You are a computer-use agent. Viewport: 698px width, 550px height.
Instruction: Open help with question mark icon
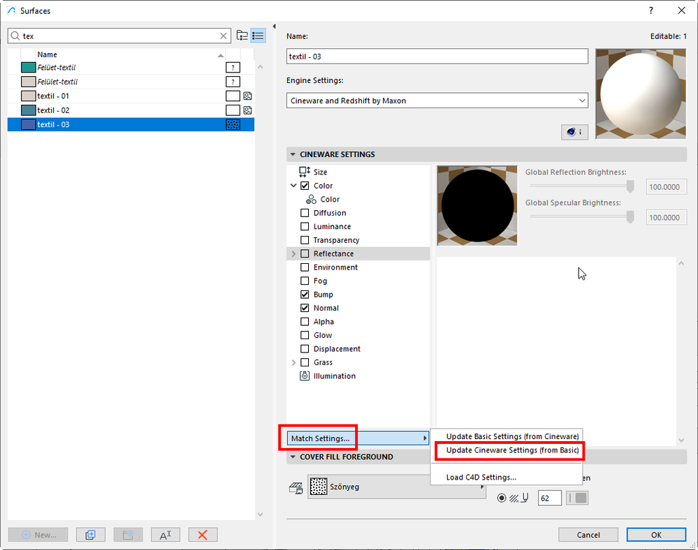click(x=650, y=10)
